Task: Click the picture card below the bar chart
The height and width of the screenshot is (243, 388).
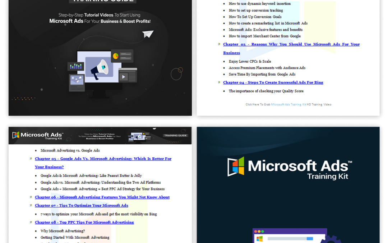Action: 77,83
